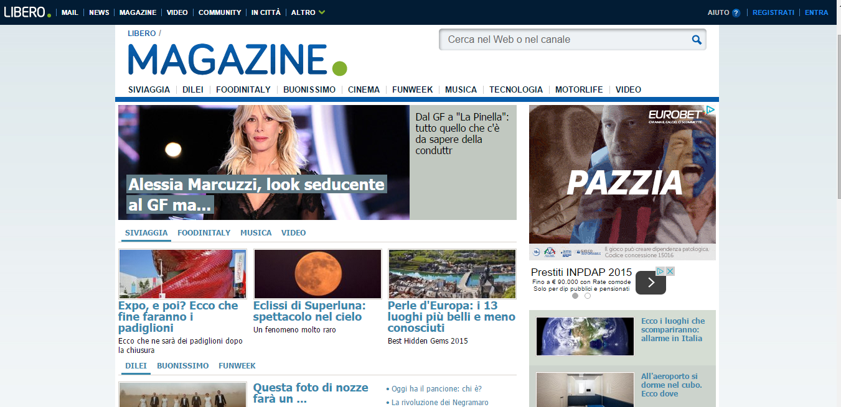Click the arrow button on Prestiti INPDAP ad
The image size is (841, 407).
(651, 283)
